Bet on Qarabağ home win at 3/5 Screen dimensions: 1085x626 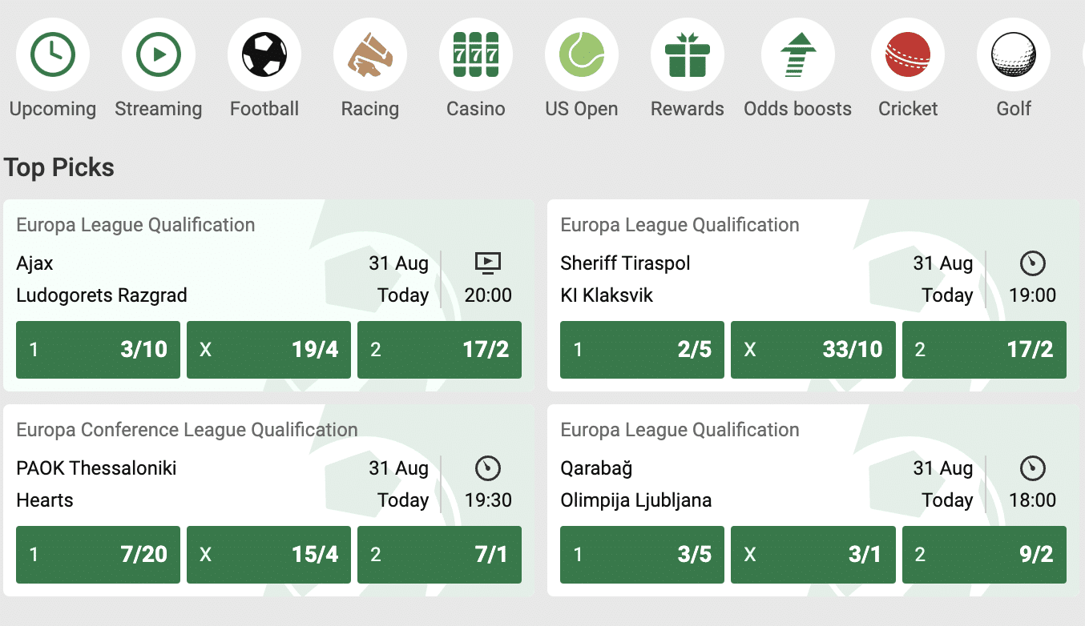pyautogui.click(x=642, y=555)
